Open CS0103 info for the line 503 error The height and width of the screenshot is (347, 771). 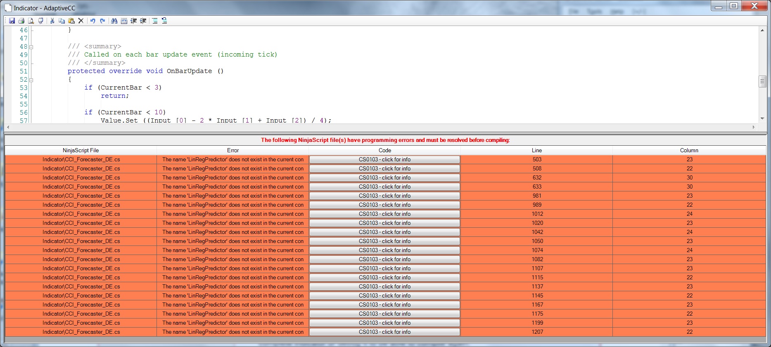click(384, 160)
